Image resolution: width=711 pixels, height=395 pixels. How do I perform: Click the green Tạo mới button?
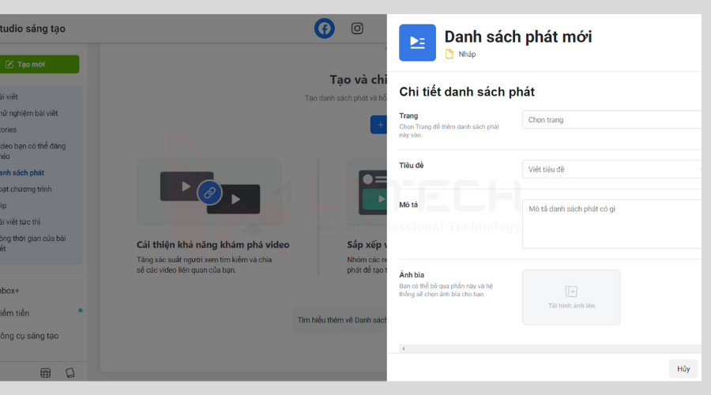(39, 65)
